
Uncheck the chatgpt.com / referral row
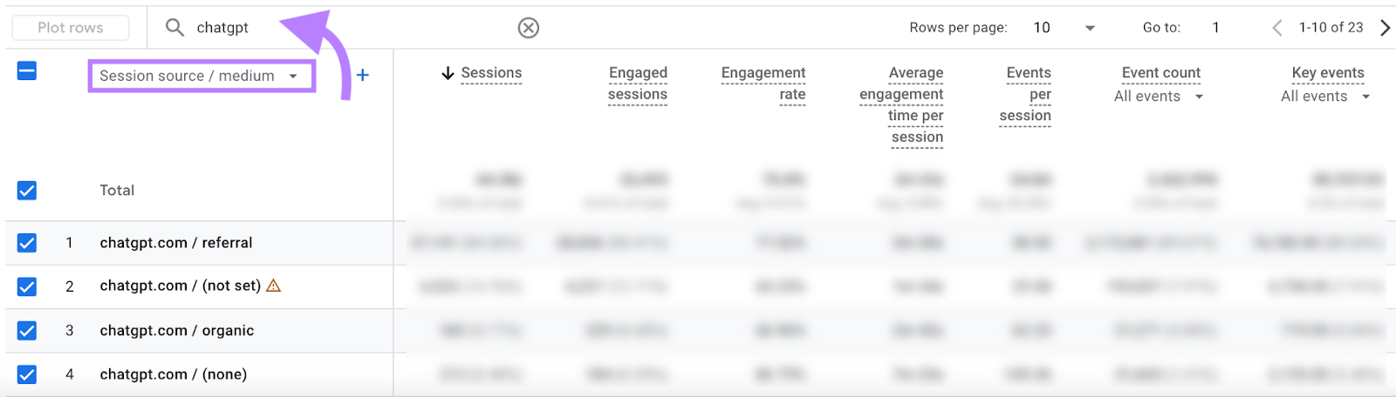pos(27,243)
